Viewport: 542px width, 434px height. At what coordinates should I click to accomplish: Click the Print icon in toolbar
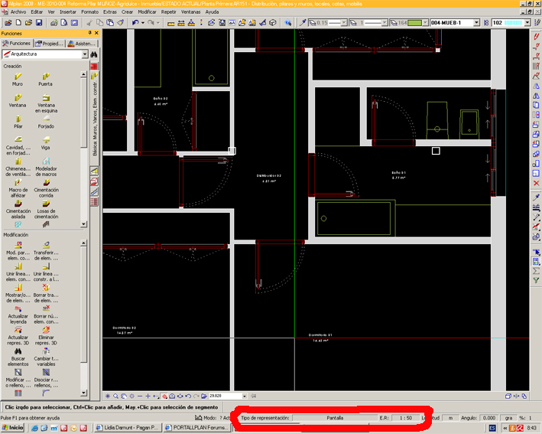click(x=54, y=22)
